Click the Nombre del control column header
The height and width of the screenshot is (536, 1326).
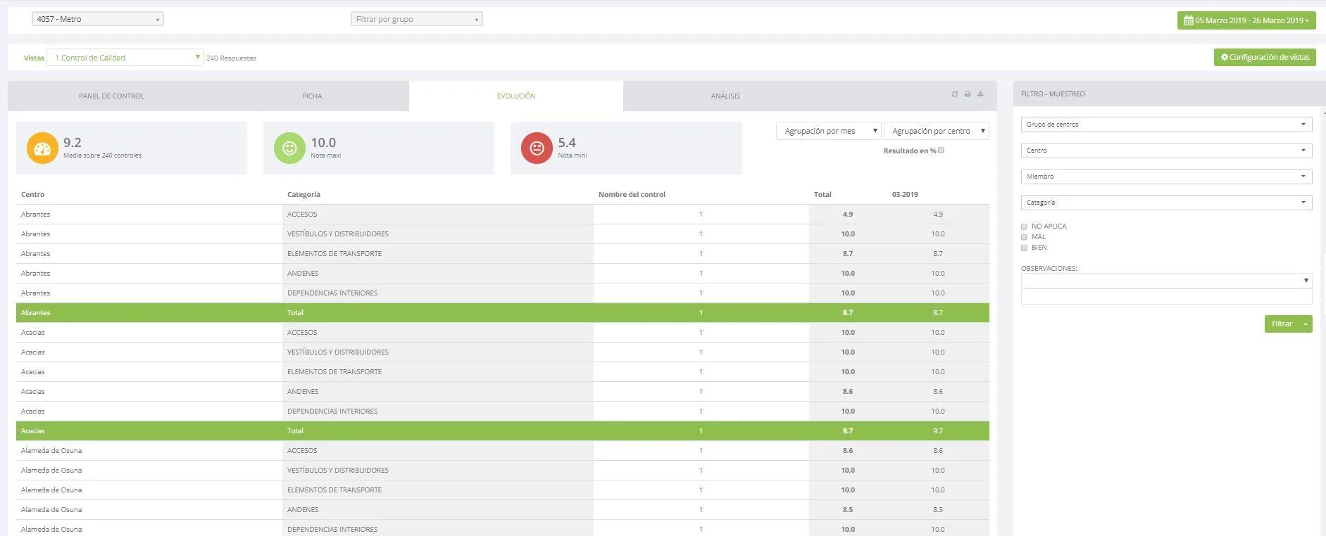tap(632, 194)
